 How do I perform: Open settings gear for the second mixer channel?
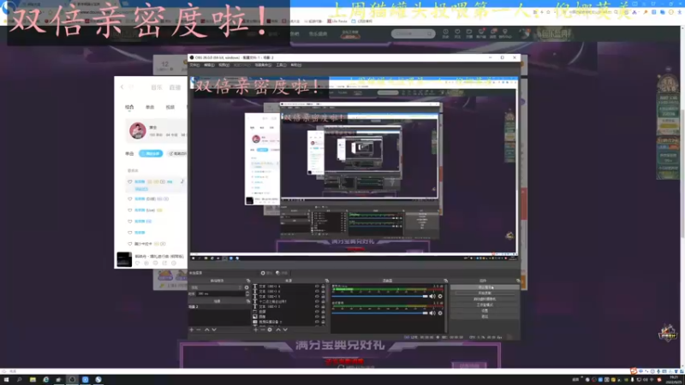coord(440,313)
